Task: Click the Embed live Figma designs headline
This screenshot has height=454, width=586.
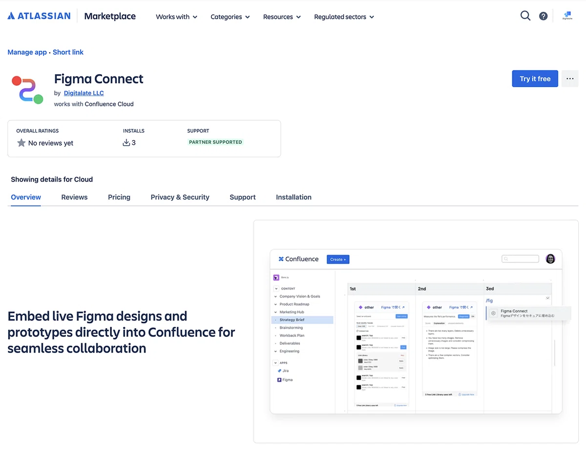Action: pyautogui.click(x=122, y=332)
